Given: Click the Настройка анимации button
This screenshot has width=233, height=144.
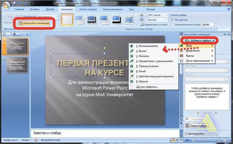Looking at the screenshot, I should [34, 23].
